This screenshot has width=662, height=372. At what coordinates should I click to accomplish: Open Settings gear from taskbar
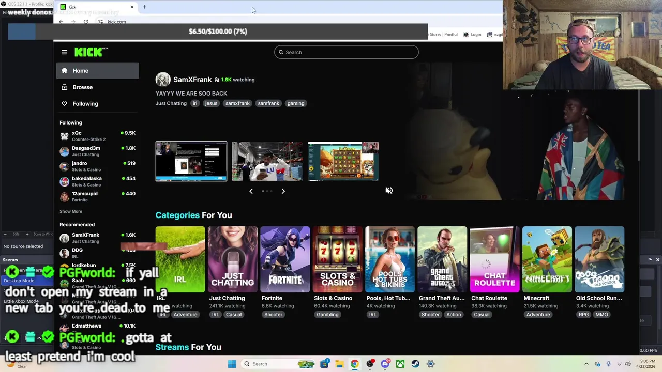click(430, 364)
